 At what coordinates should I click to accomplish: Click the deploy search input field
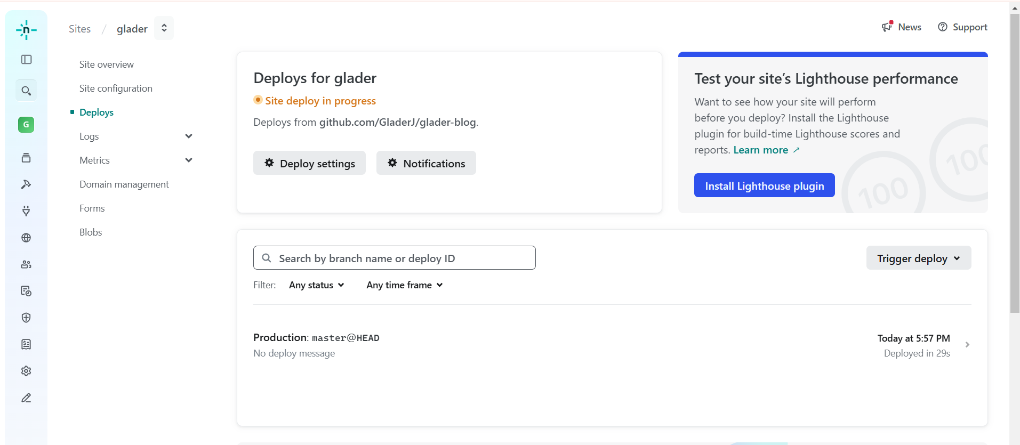(395, 258)
